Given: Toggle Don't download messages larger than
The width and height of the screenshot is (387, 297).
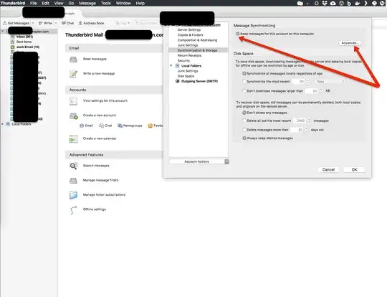Looking at the screenshot, I should (x=244, y=91).
